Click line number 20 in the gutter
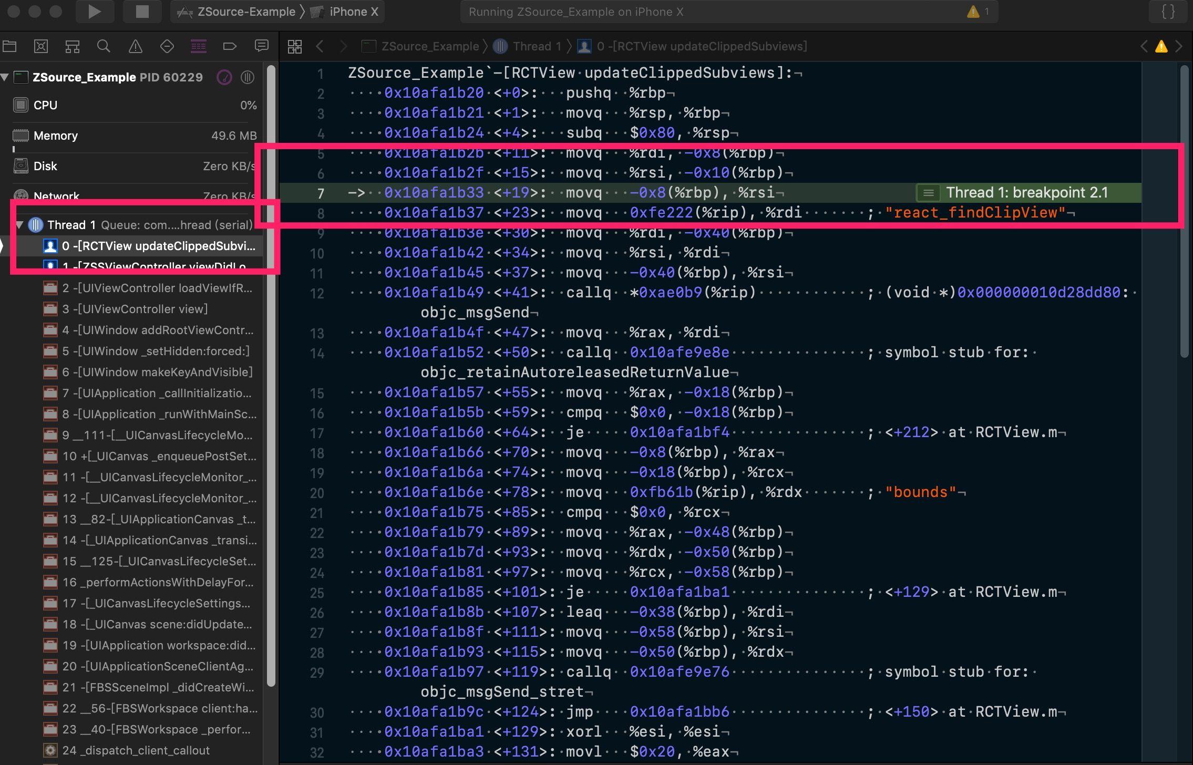This screenshot has height=765, width=1193. click(x=317, y=493)
